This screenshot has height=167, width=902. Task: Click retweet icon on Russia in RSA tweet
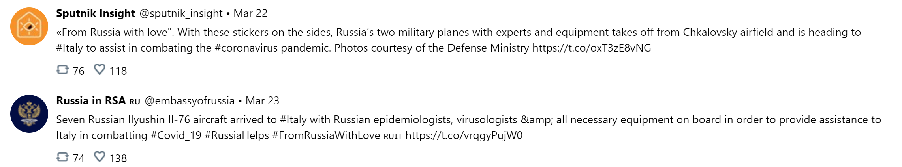pos(62,158)
